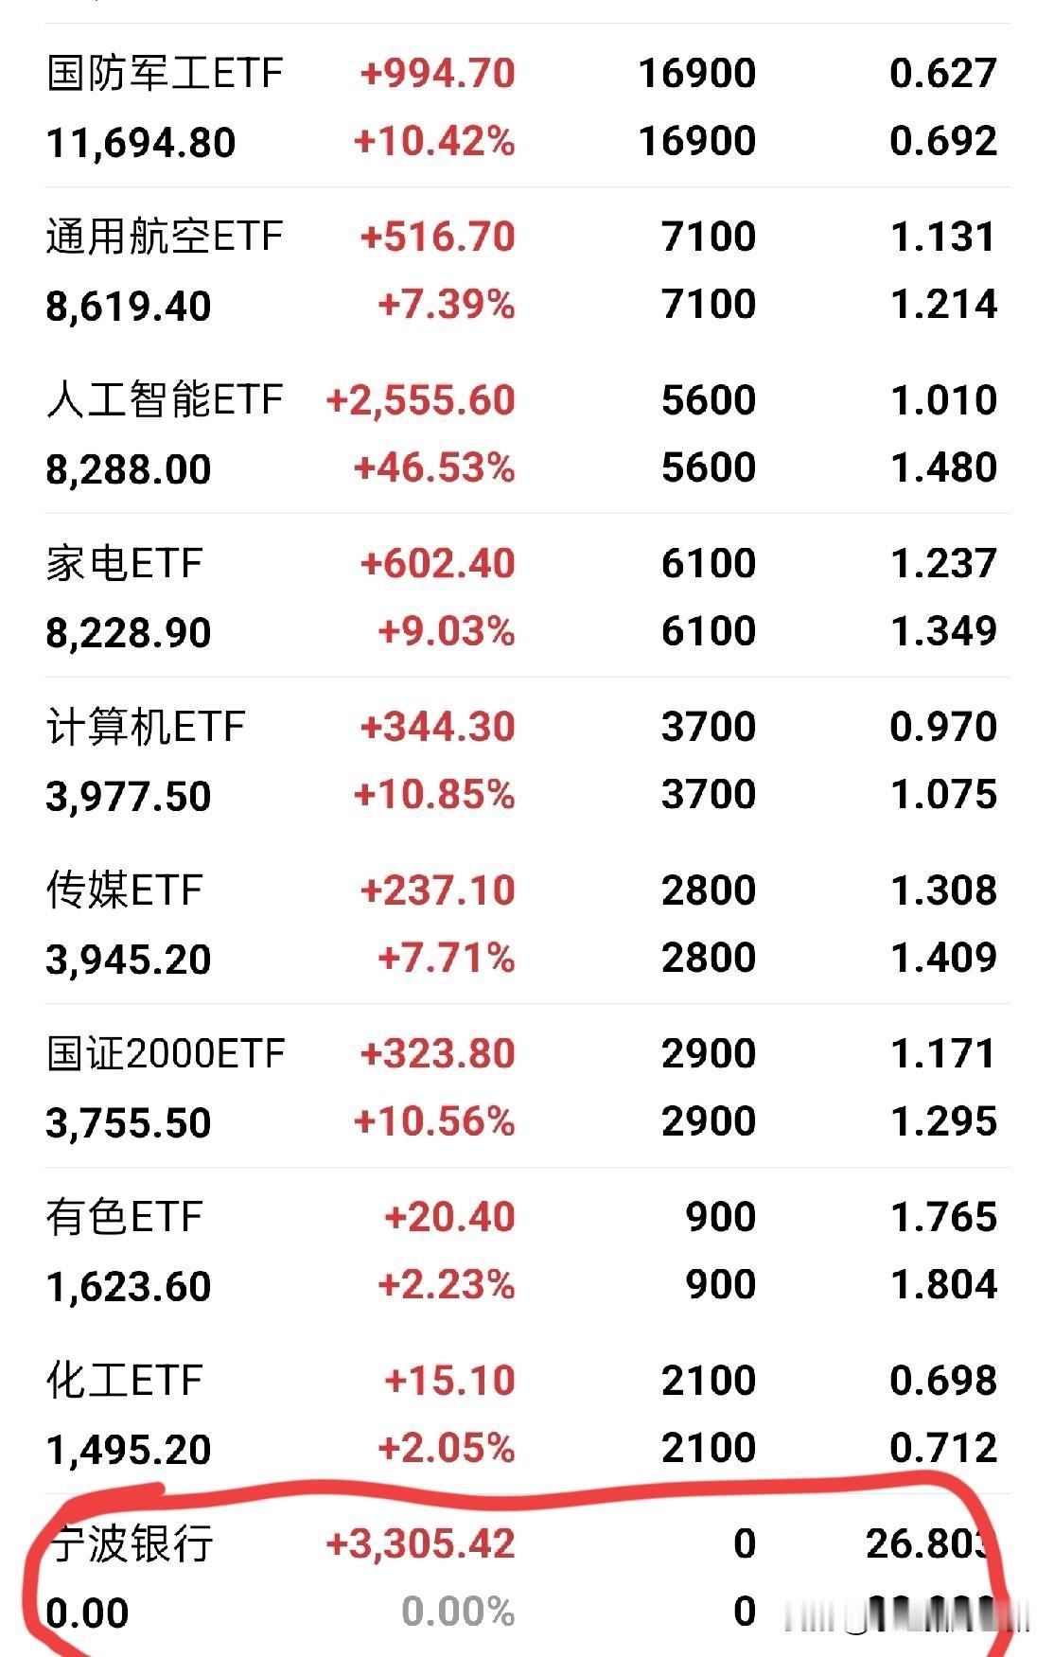
Task: Click the 11,694.80 market value
Action: tap(140, 143)
